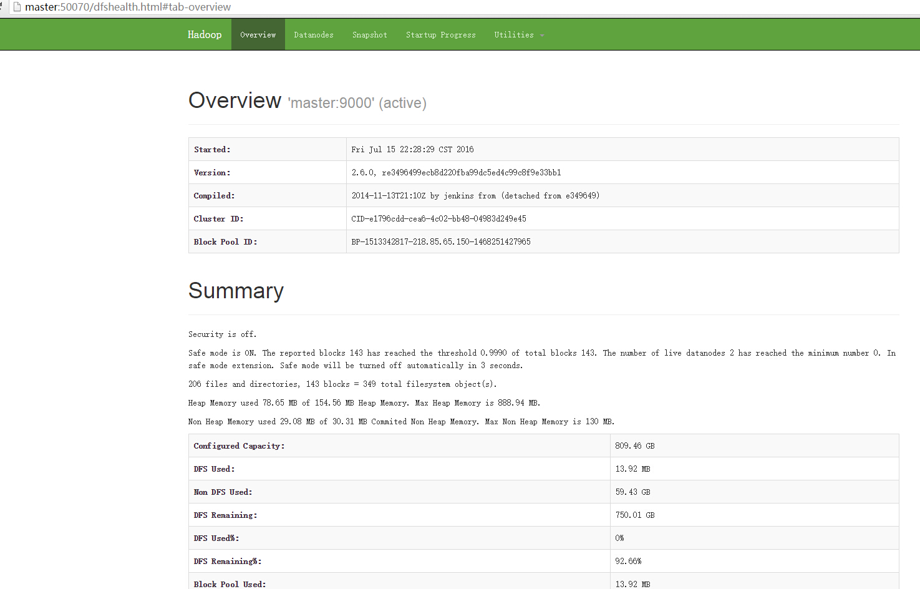This screenshot has height=589, width=920.
Task: Click the Non DFS Used: label
Action: pyautogui.click(x=223, y=492)
